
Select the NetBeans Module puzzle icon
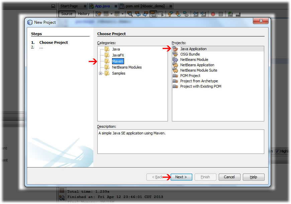pyautogui.click(x=175, y=60)
